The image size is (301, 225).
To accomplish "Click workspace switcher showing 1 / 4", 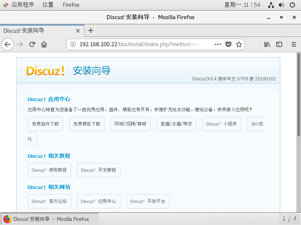I will click(x=289, y=219).
